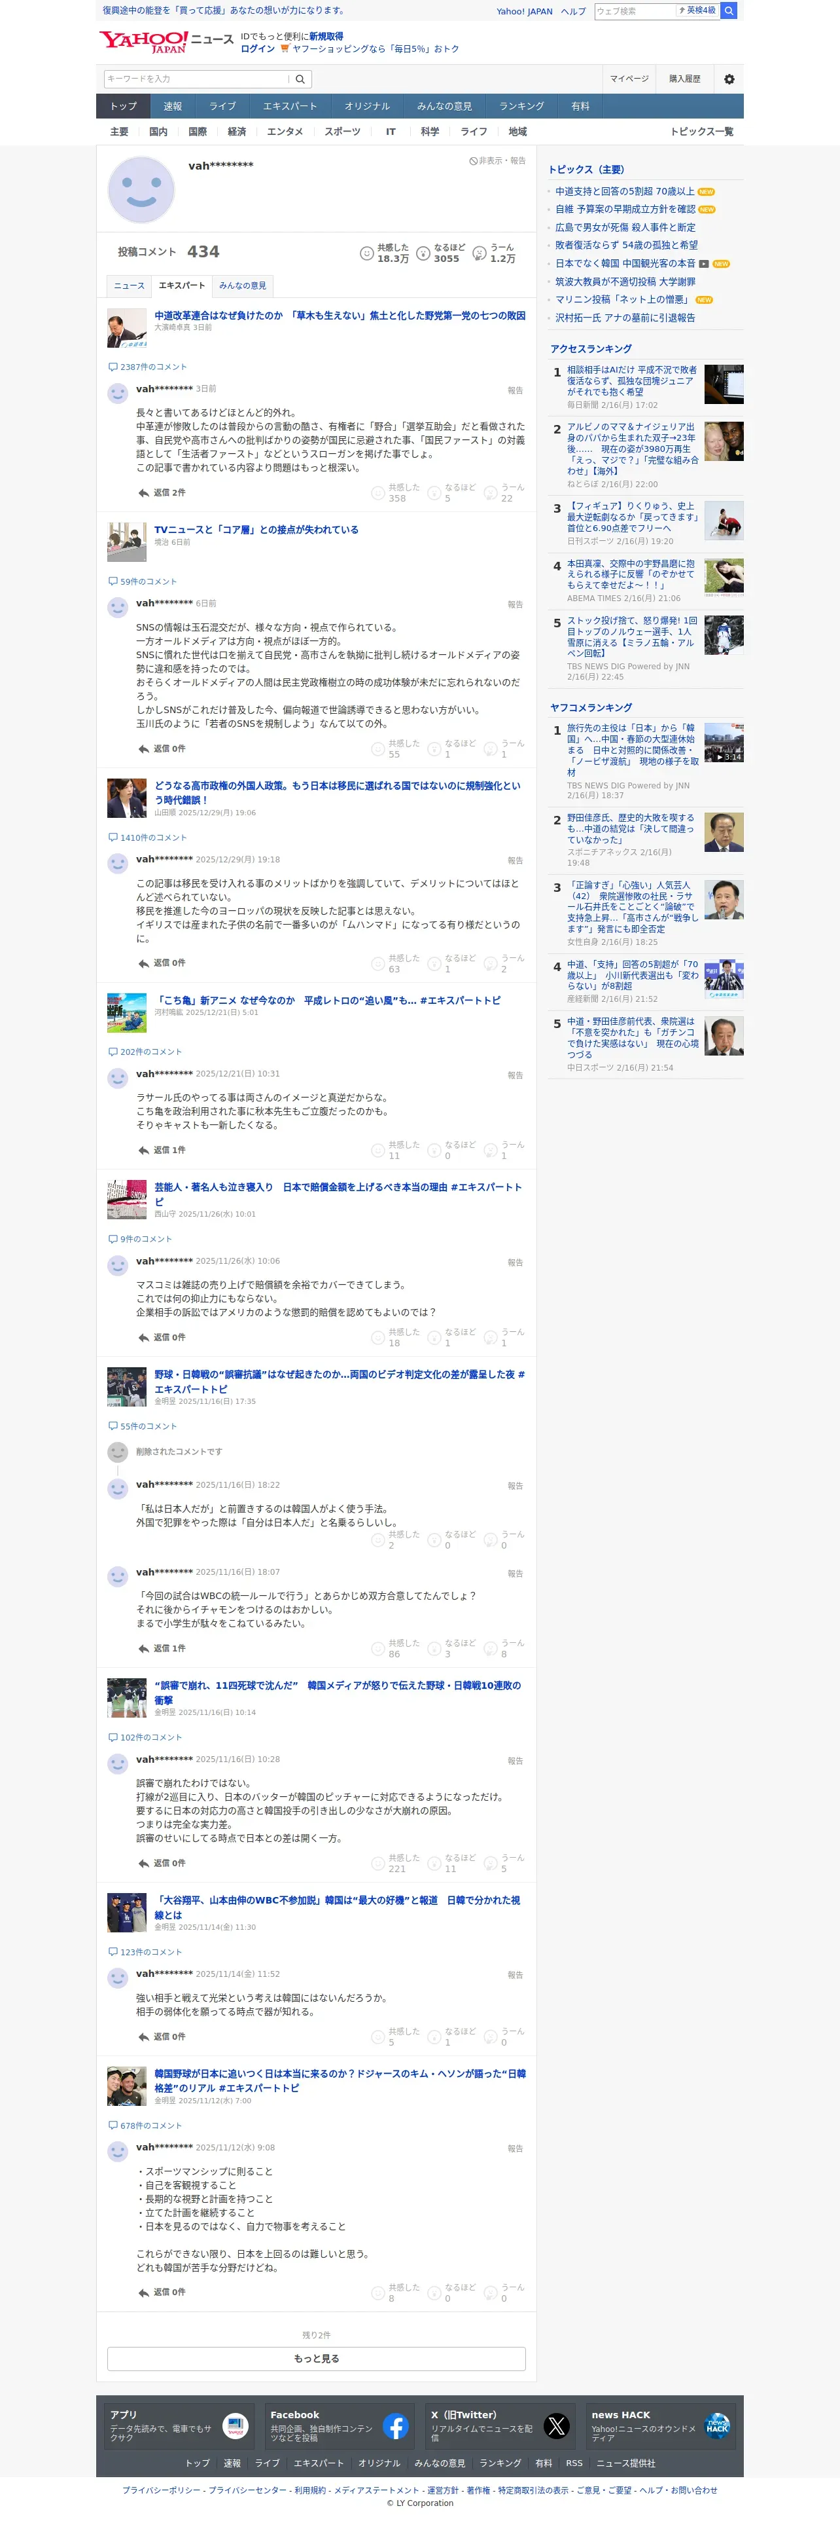Click Yahoo! JAPAN link in top bar

[x=524, y=12]
